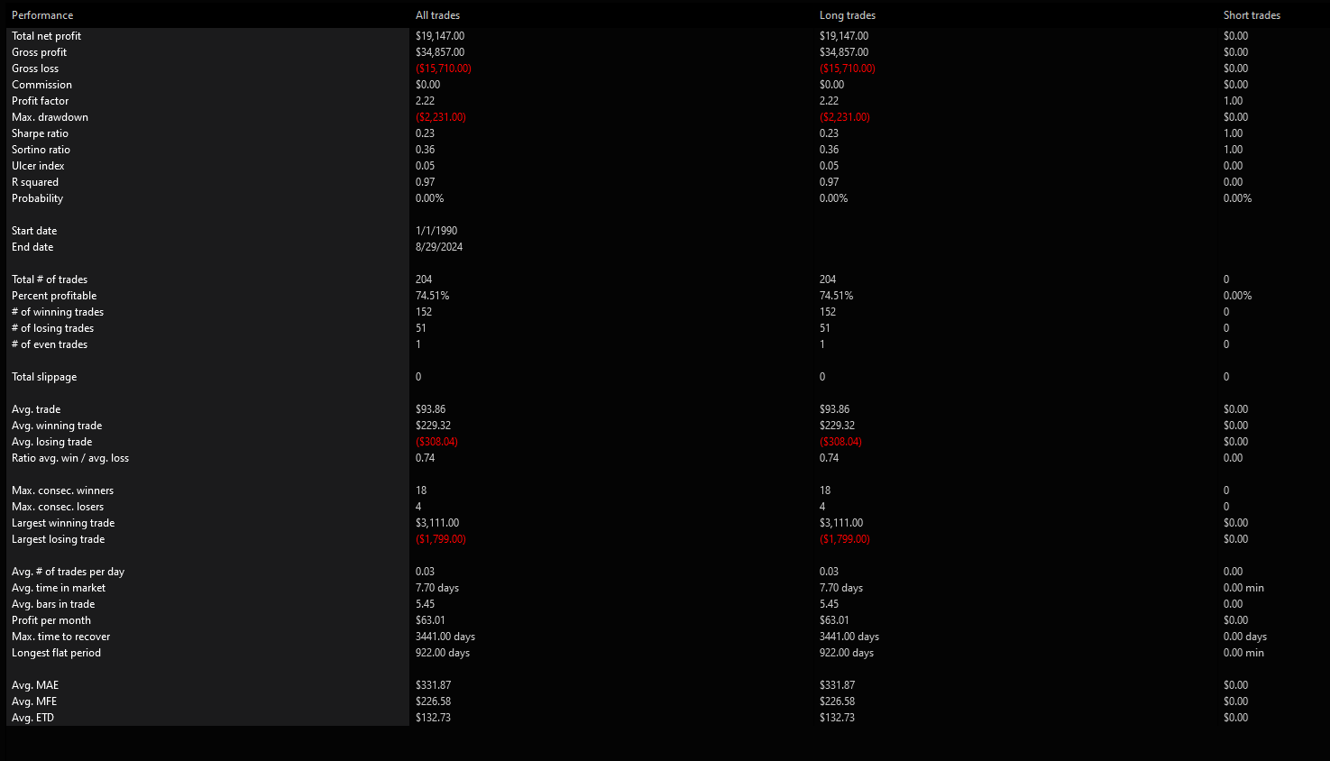Click All trades avg. trade '$93.86'
Image resolution: width=1330 pixels, height=761 pixels.
point(431,409)
